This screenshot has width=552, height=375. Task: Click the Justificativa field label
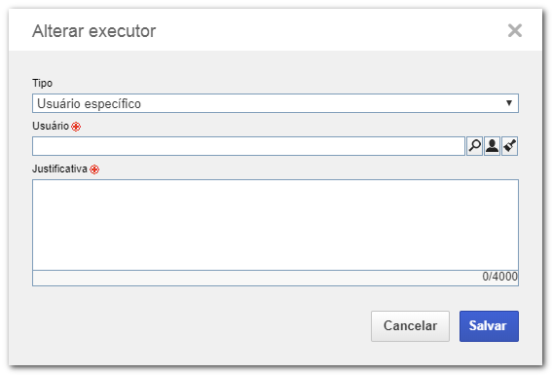[x=59, y=169]
